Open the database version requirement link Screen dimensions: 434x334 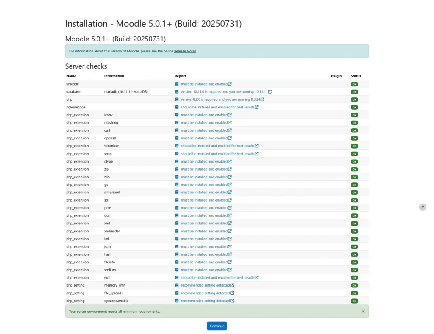pos(225,91)
